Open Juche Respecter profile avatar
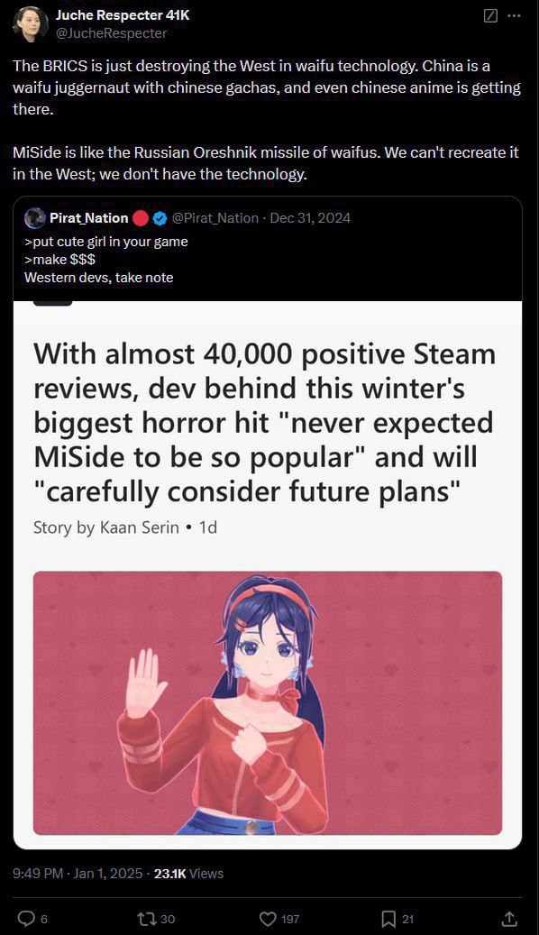 pyautogui.click(x=30, y=23)
